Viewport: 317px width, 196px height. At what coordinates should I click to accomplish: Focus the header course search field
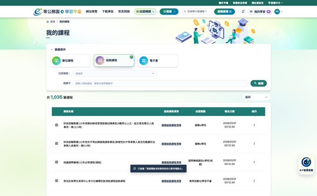[x=198, y=11]
